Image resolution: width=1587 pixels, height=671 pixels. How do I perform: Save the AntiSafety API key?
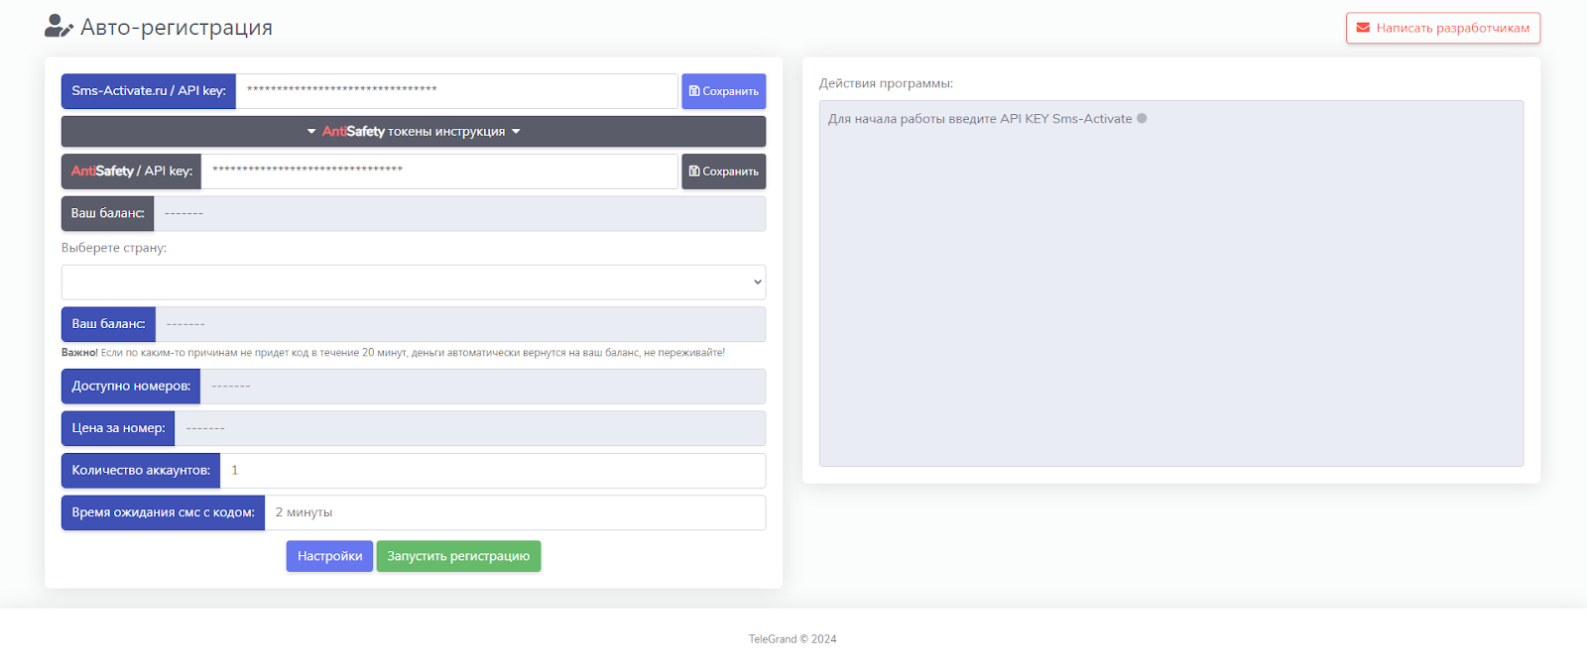coord(723,171)
